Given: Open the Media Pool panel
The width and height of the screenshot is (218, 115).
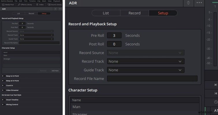Looking at the screenshot, I should coord(8,5).
